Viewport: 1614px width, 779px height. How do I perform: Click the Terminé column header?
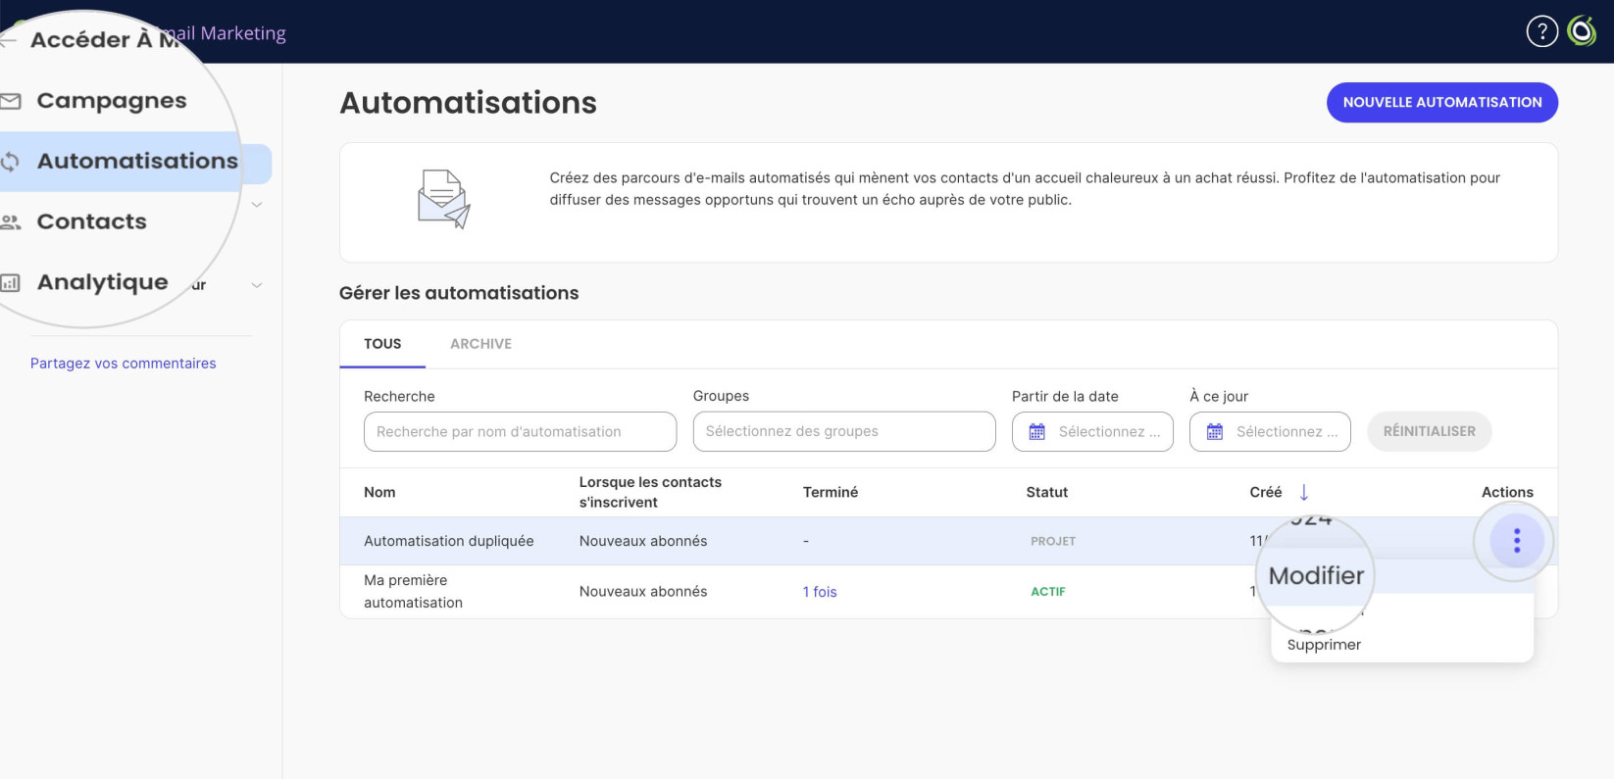(830, 492)
